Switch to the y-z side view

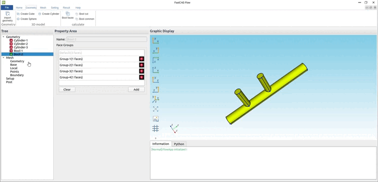[x=156, y=79]
